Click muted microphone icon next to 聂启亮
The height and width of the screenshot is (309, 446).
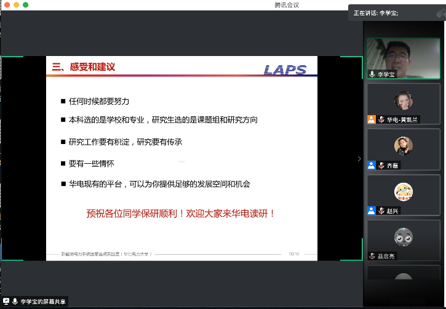point(372,255)
